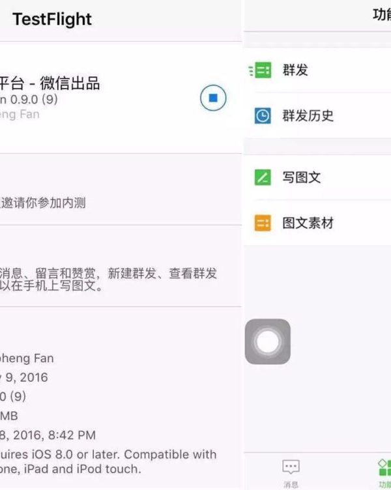The image size is (391, 490).
Task: Tap the green 写图文 pencil icon
Action: [x=263, y=177]
